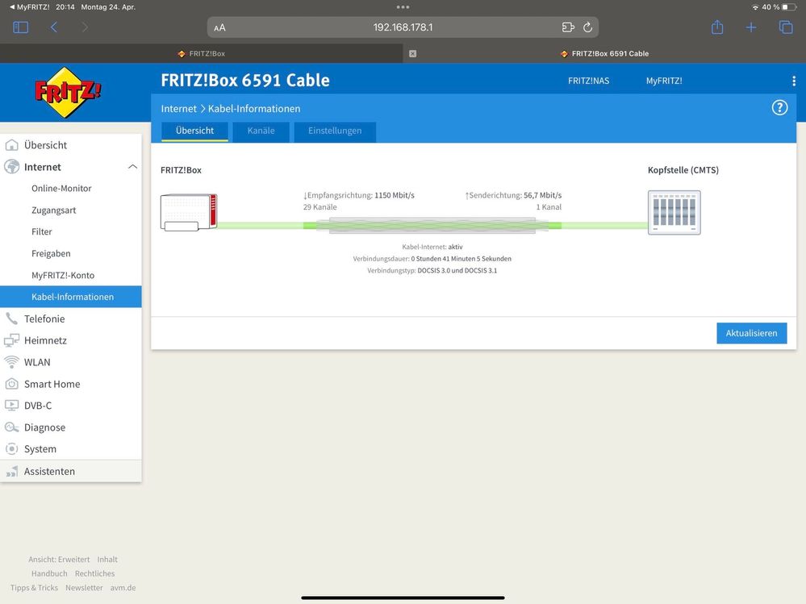
Task: Click the Kopfstelle CMTS image
Action: pos(674,213)
